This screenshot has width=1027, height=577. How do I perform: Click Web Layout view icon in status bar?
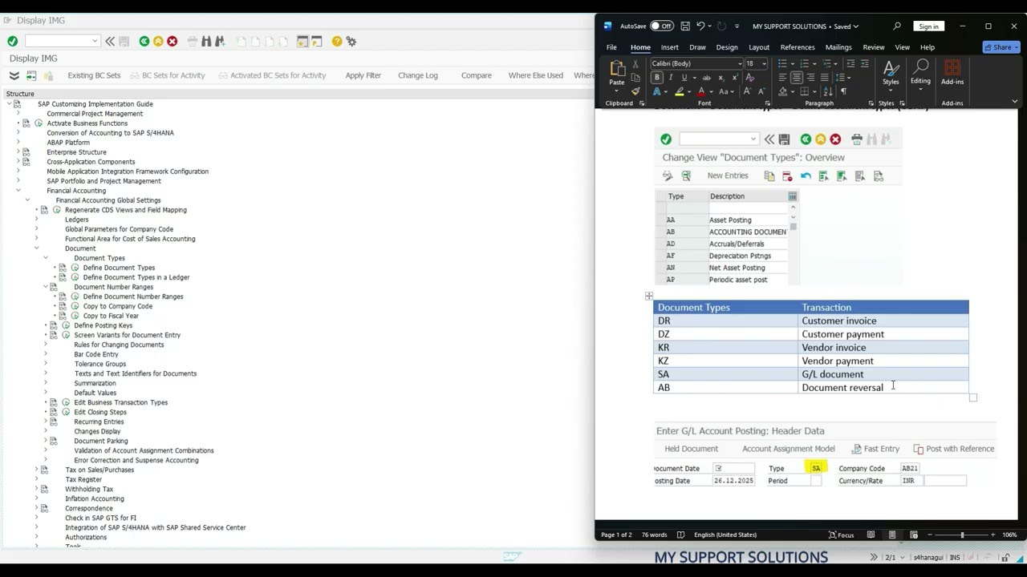click(x=913, y=535)
